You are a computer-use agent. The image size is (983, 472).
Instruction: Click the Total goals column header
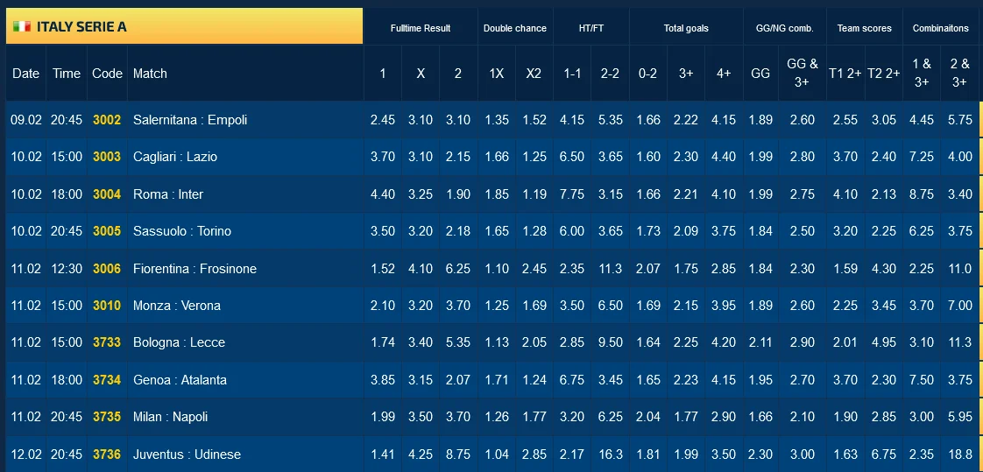(686, 28)
